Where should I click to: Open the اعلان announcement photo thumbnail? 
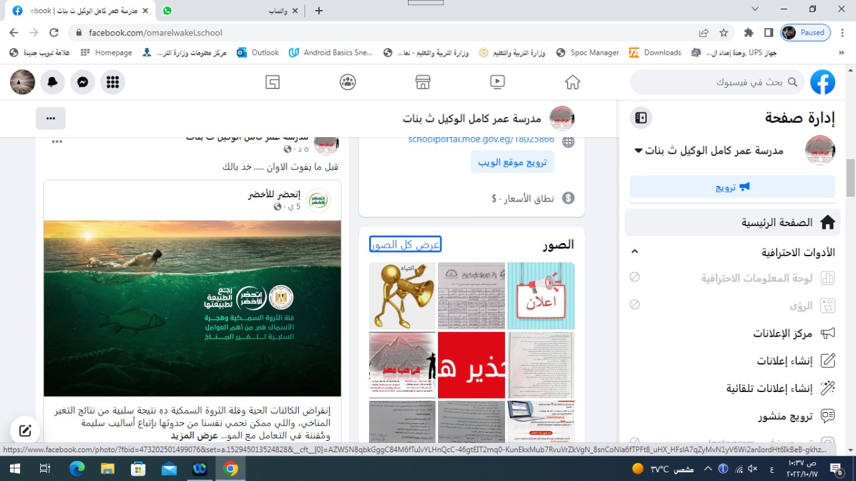(x=540, y=296)
